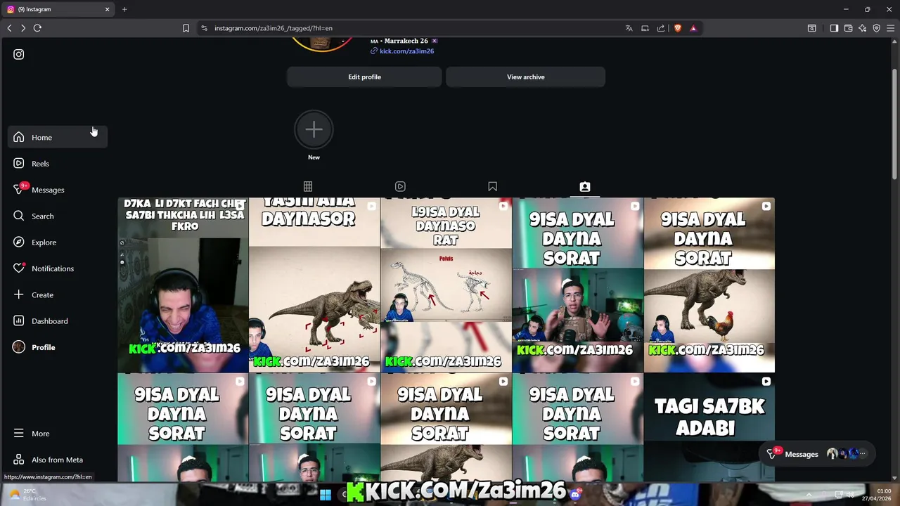Select the Tagged photos tab
This screenshot has height=506, width=900.
(585, 186)
